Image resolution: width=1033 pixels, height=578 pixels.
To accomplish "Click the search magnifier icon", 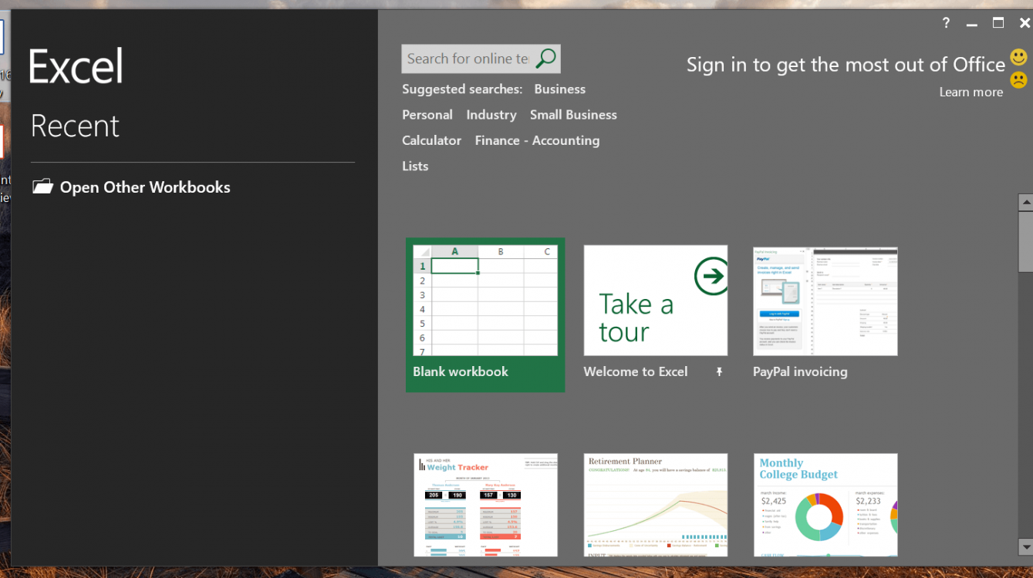I will point(546,59).
